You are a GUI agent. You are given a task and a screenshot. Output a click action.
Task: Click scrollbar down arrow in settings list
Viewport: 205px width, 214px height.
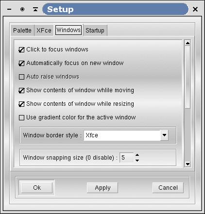188,164
